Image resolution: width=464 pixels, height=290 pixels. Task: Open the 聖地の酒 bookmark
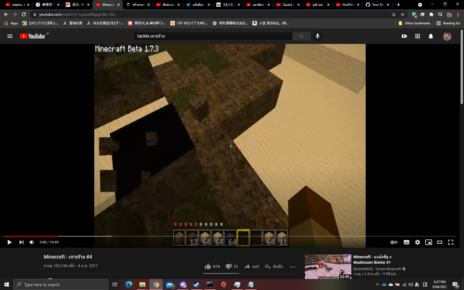click(x=72, y=23)
